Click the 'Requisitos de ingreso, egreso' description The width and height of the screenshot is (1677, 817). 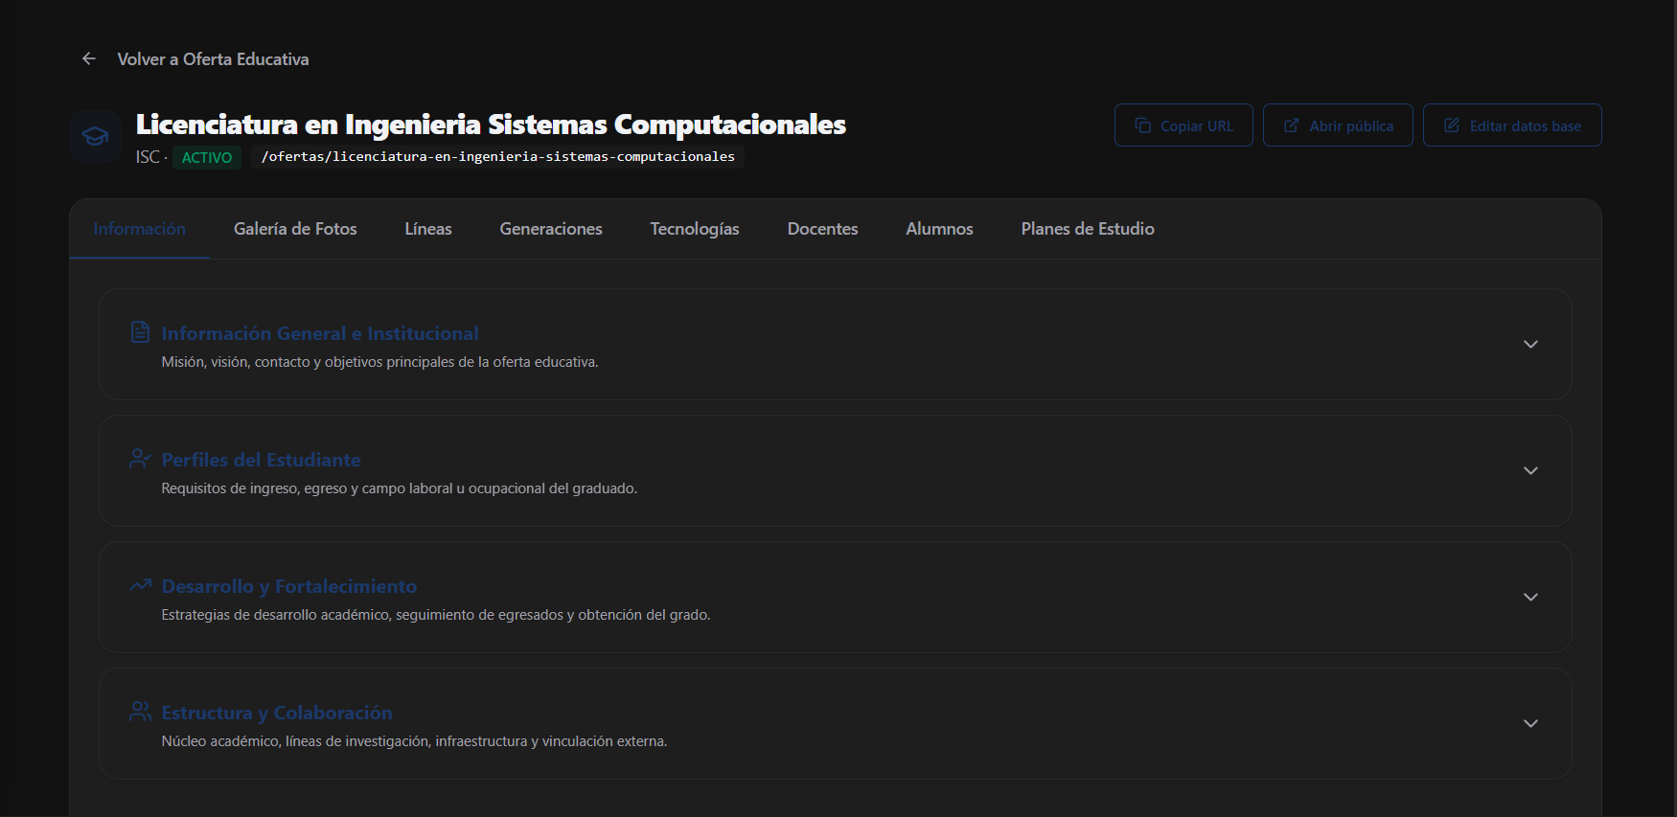click(x=399, y=488)
